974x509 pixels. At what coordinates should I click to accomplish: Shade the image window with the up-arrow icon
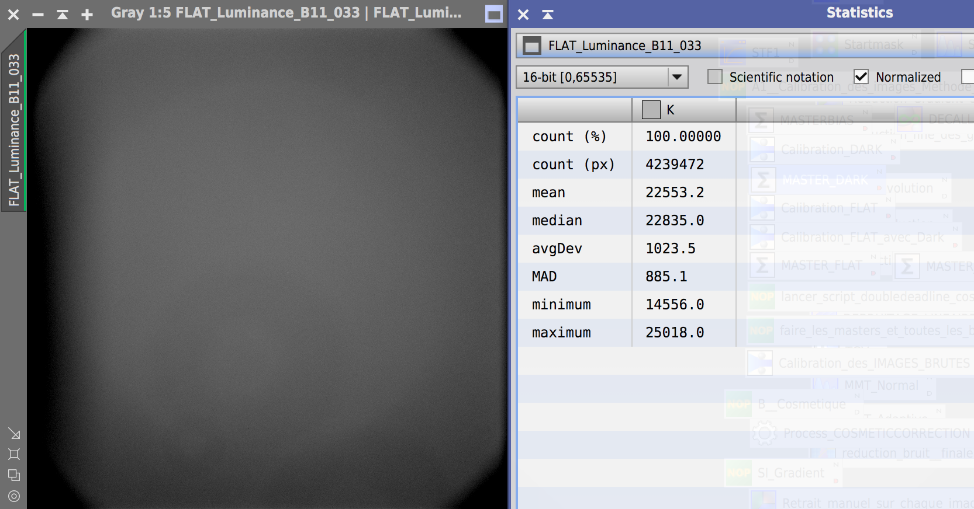click(x=63, y=15)
